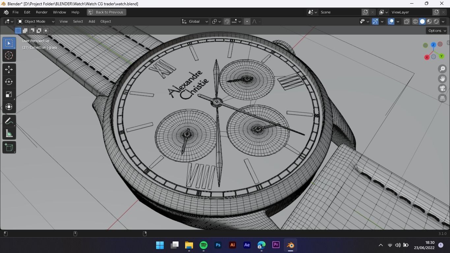Click the Y axis on navigation gizmo
Image resolution: width=450 pixels, height=253 pixels.
point(441,56)
